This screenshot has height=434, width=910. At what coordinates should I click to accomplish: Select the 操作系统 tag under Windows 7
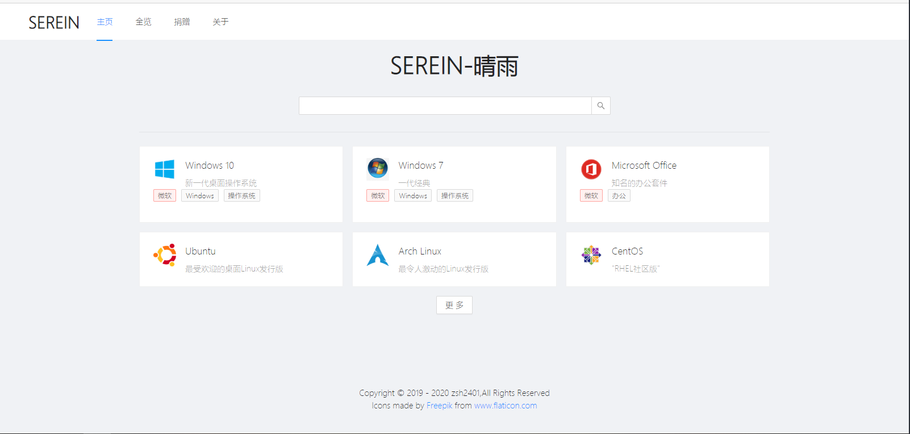tap(454, 196)
